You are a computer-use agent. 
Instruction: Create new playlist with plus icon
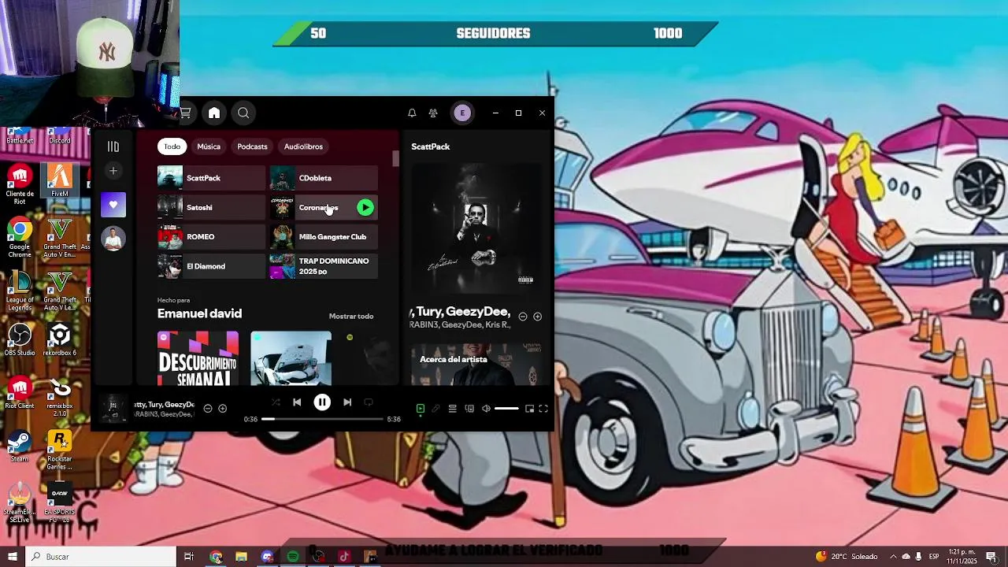pos(113,170)
